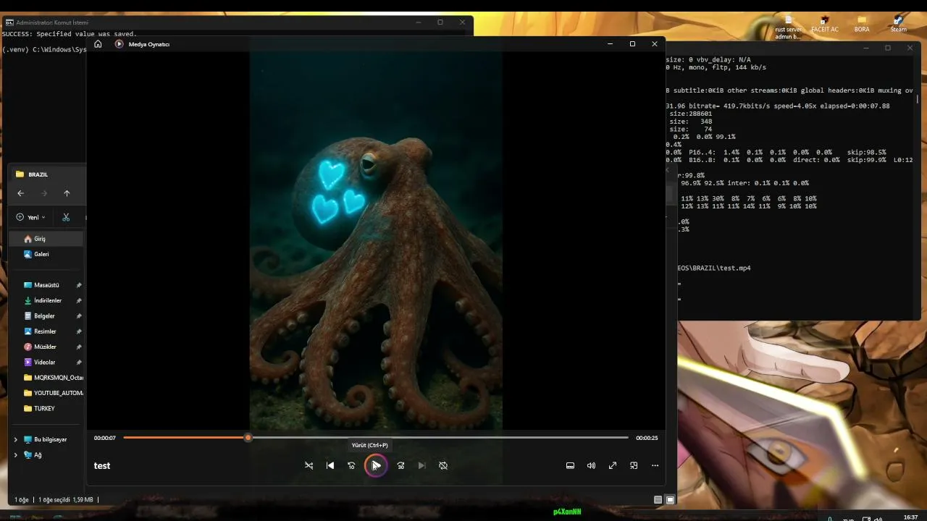927x521 pixels.
Task: Click the taskbar clock showing 16:37
Action: [911, 517]
